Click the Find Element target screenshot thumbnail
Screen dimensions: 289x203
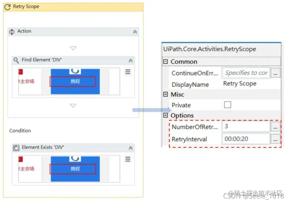click(x=69, y=81)
